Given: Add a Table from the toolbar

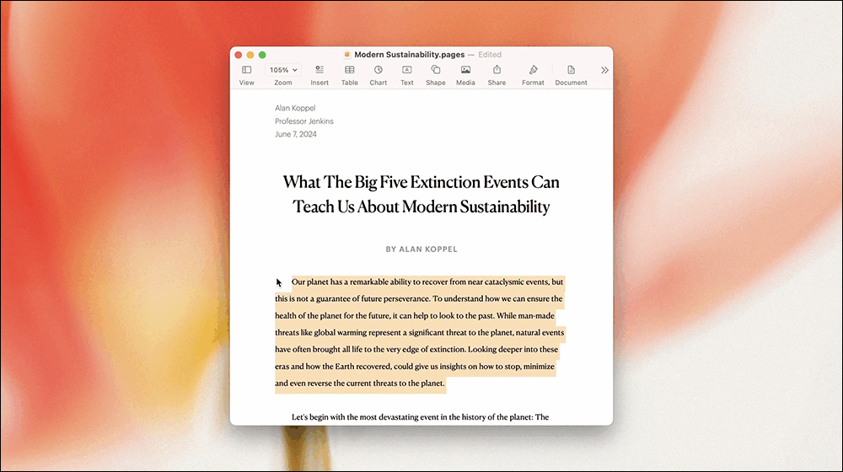Looking at the screenshot, I should 350,70.
